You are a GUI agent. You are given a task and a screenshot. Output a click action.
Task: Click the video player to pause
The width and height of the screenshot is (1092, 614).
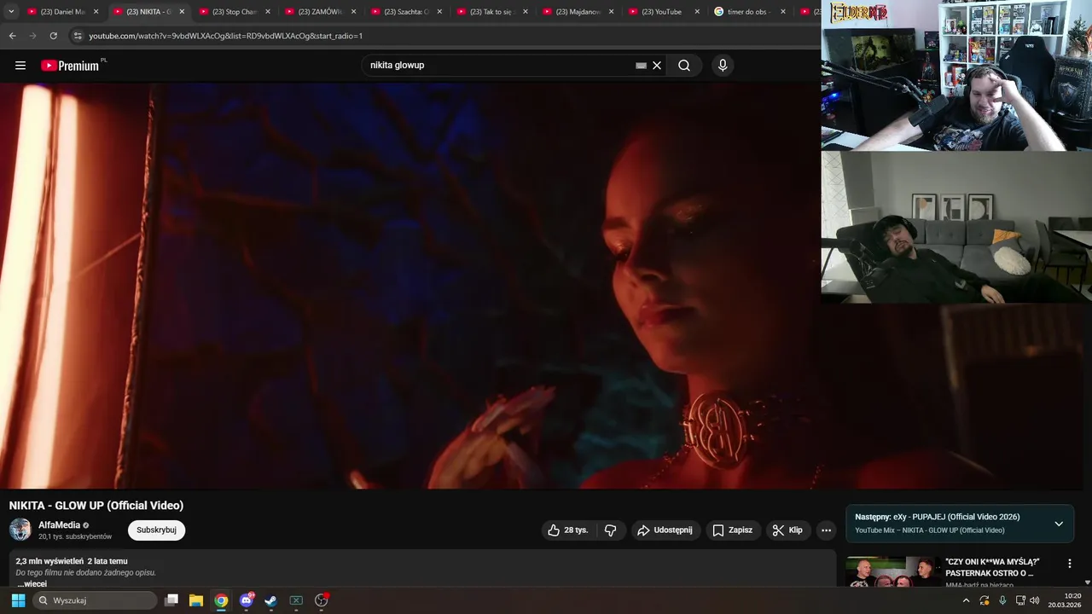[409, 286]
